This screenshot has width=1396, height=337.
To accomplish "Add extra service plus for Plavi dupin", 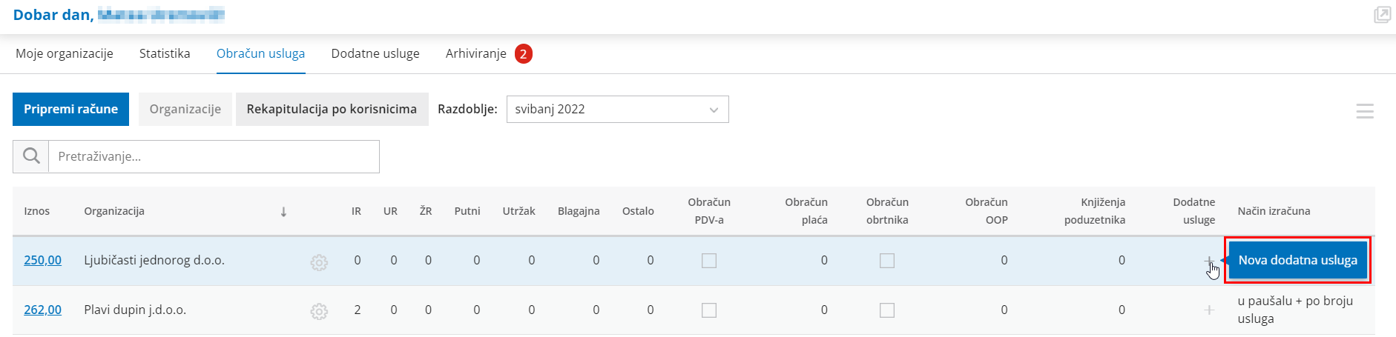I will click(x=1209, y=310).
